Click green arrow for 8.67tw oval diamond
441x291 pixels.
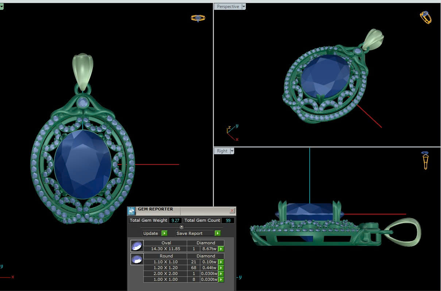tap(221, 249)
